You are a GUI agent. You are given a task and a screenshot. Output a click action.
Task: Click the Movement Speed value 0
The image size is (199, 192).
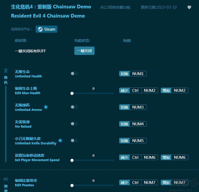click(x=93, y=155)
